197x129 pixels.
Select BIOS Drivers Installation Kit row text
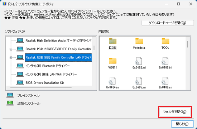[x=45, y=83]
